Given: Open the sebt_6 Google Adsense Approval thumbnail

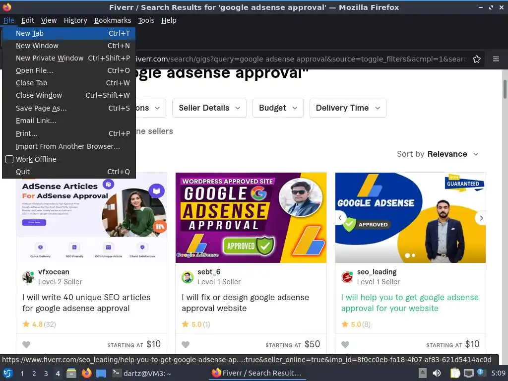Looking at the screenshot, I should click(251, 218).
